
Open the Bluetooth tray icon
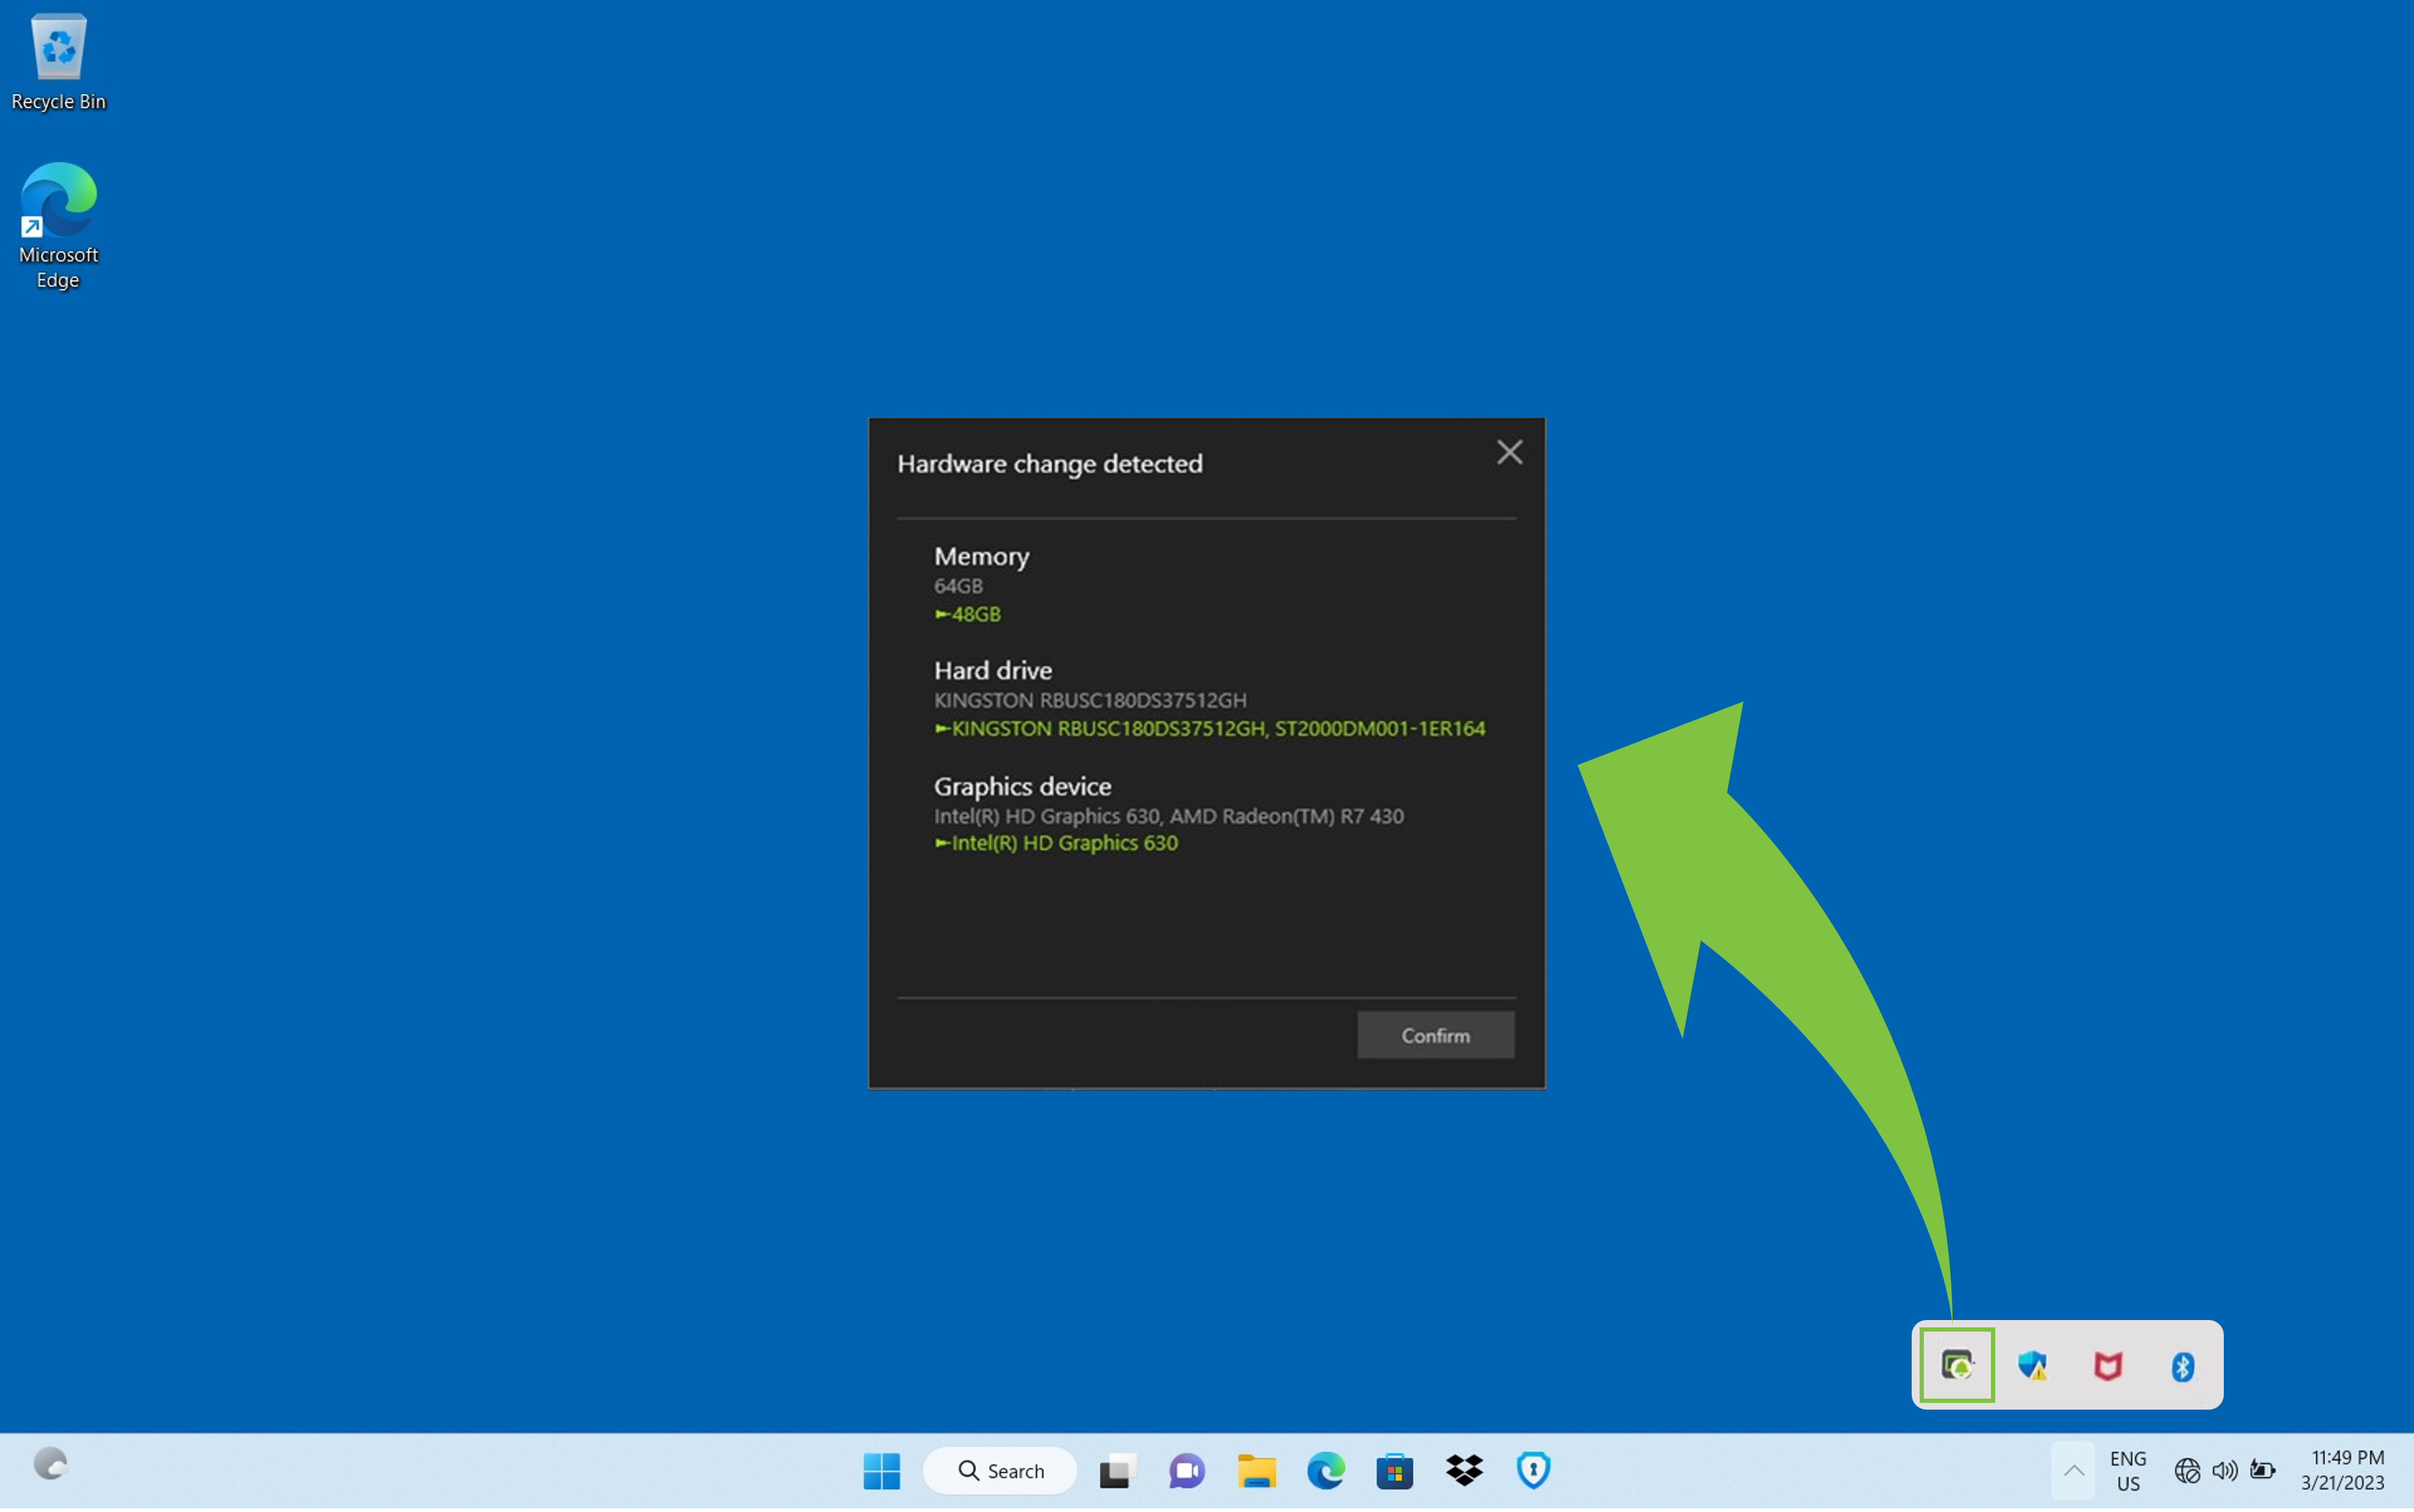(x=2182, y=1366)
